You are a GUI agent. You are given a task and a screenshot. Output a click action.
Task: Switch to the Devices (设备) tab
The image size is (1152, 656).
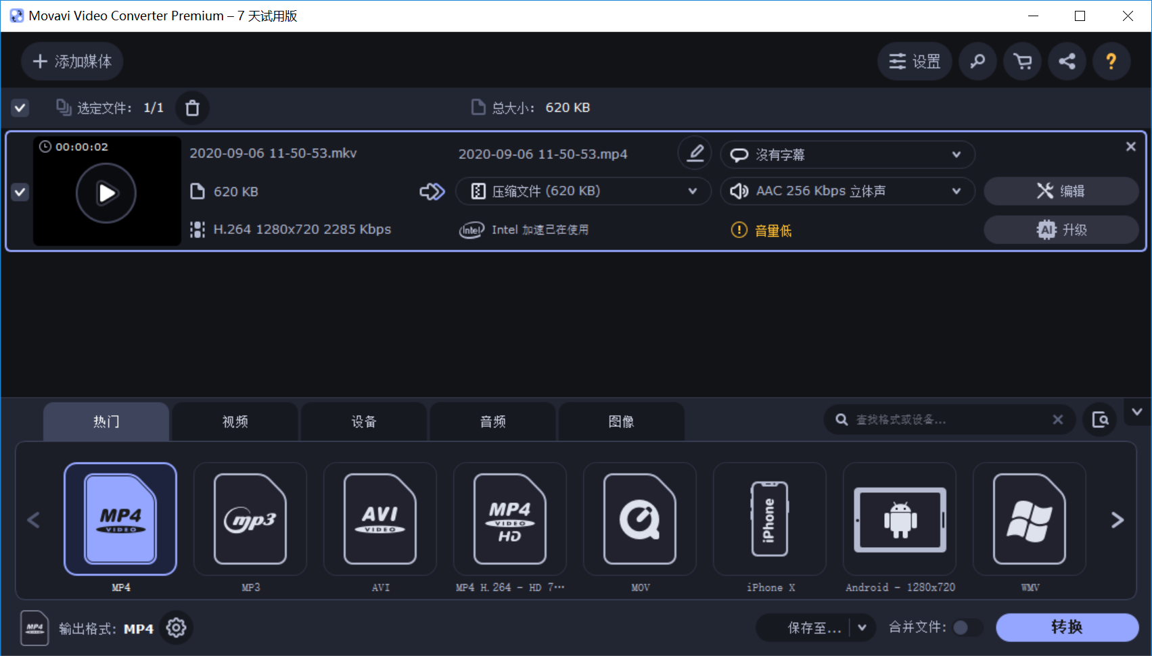pos(364,421)
